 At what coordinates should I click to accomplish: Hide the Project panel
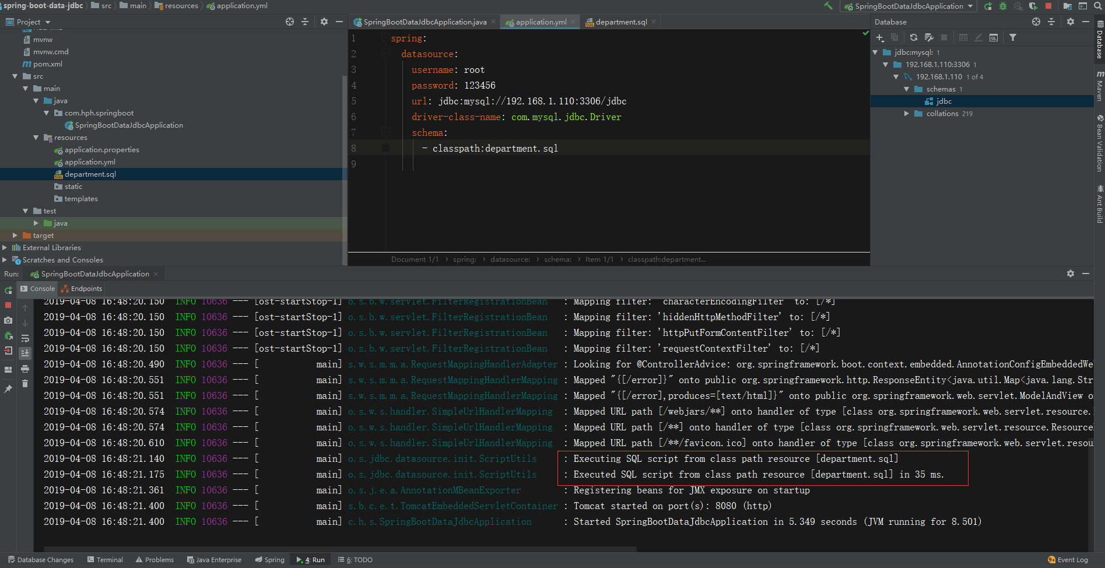pyautogui.click(x=339, y=22)
